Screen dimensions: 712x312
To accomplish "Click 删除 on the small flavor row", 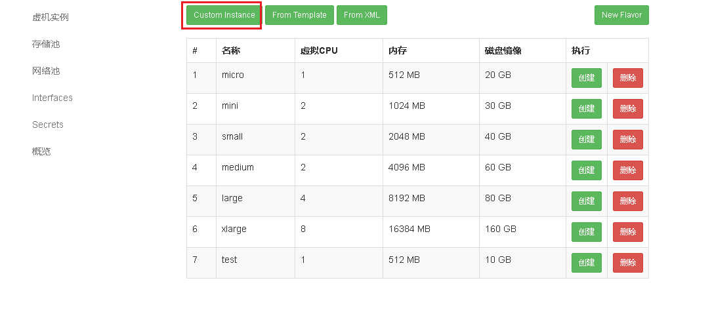I will coord(627,140).
